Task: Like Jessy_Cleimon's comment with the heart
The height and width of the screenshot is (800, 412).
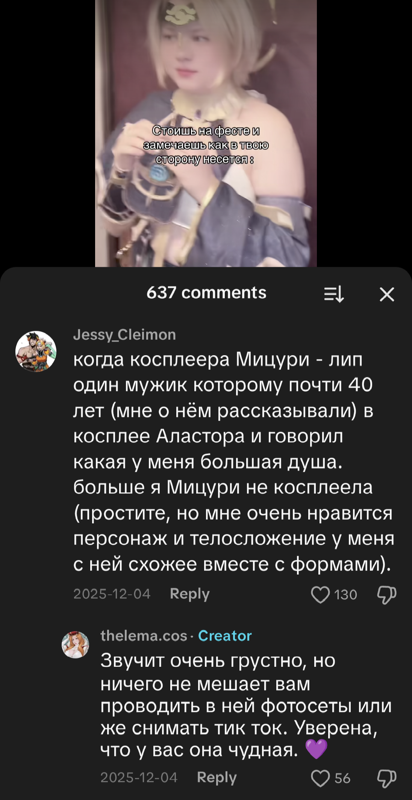Action: [x=320, y=595]
